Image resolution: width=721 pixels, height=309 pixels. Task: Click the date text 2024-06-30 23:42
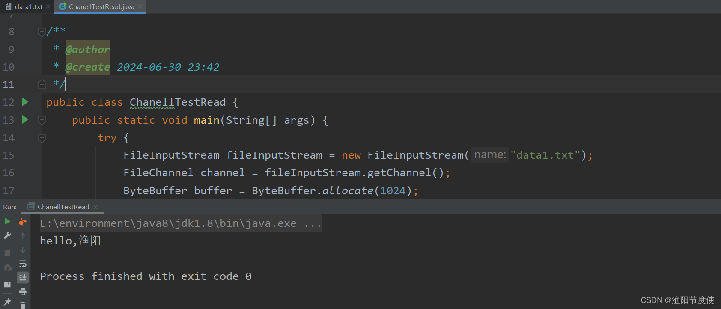(168, 67)
